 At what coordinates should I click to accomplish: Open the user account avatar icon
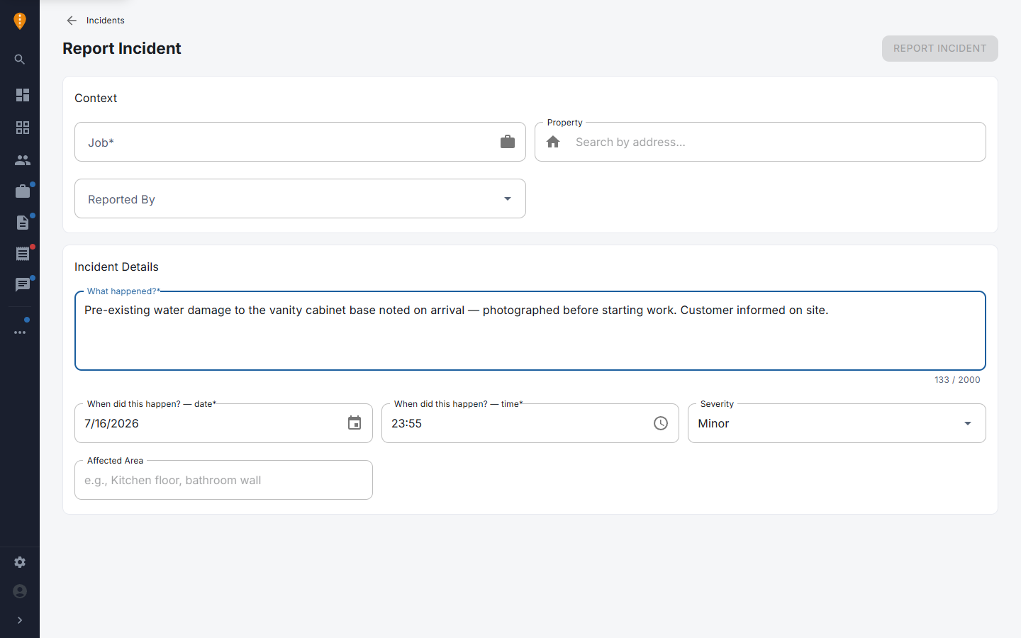20,591
